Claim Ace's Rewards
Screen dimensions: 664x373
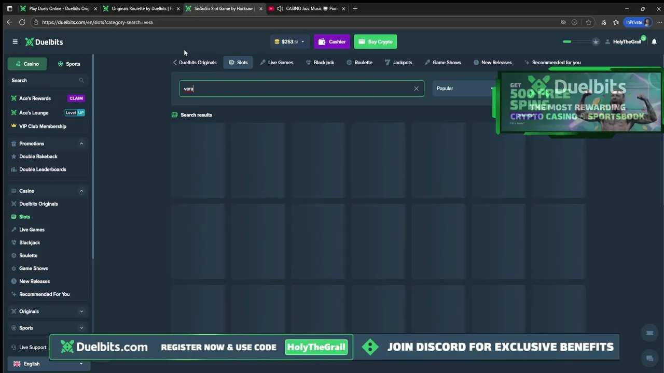76,98
